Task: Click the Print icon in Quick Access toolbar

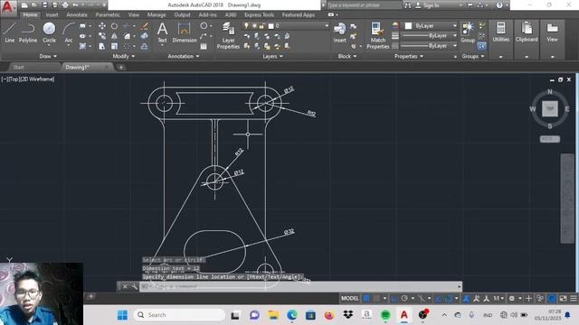Action: click(65, 5)
